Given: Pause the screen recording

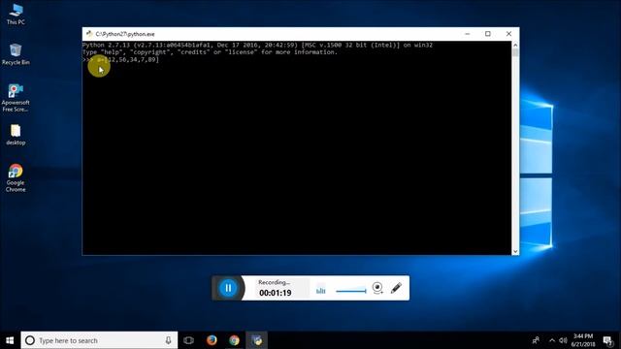Looking at the screenshot, I should point(228,288).
